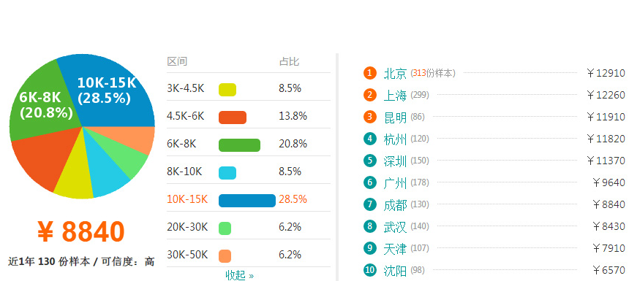The width and height of the screenshot is (629, 281).
Task: Click the orange rank 1 badge for 北京
Action: (x=370, y=73)
